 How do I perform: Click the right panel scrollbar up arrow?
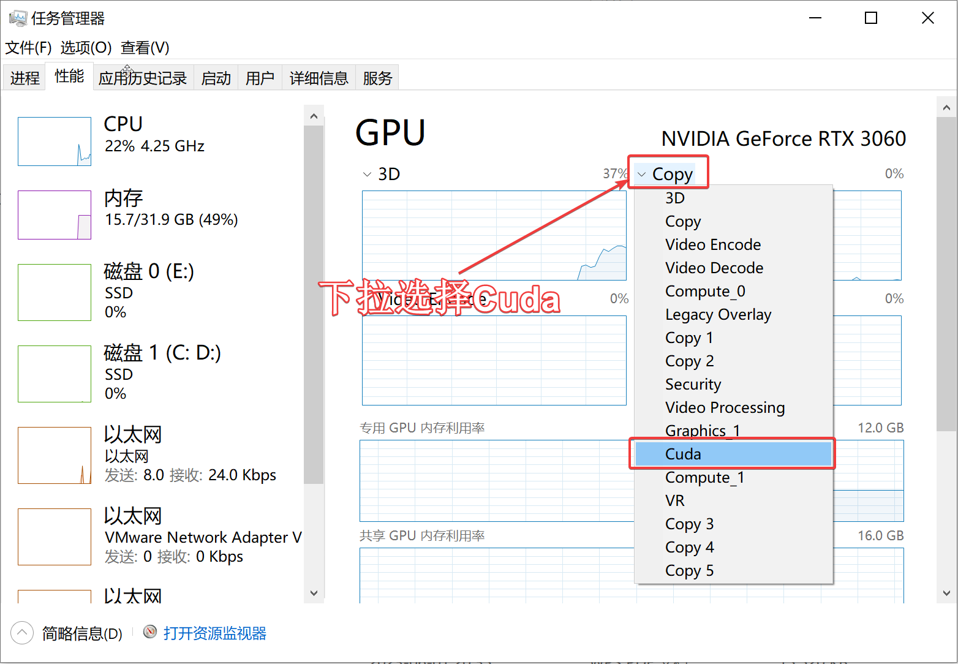pos(946,107)
